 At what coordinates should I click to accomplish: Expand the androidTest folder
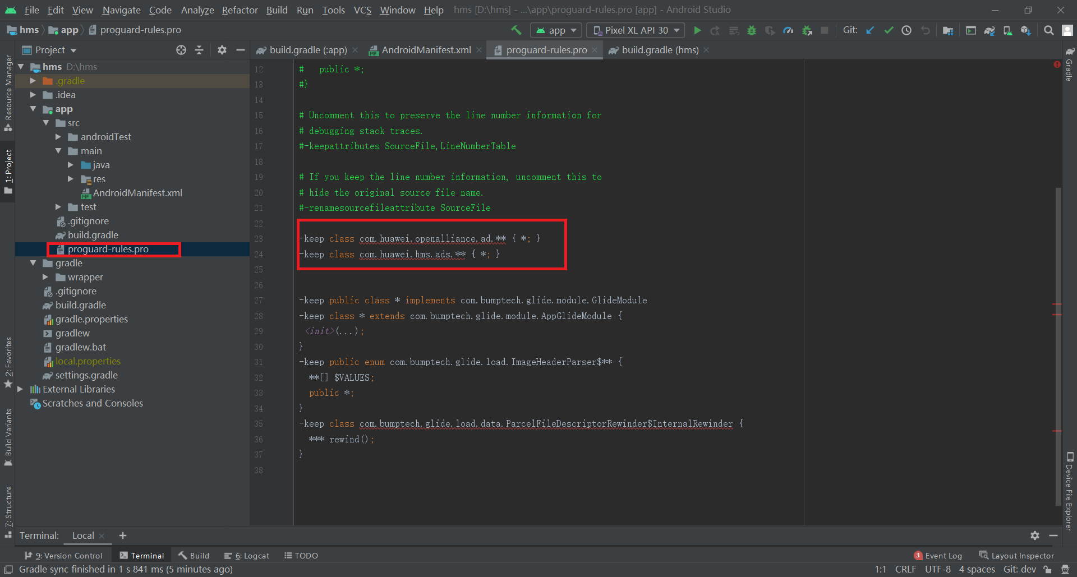(x=58, y=137)
